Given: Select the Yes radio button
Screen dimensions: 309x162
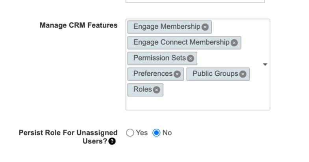Looking at the screenshot, I should coord(130,133).
